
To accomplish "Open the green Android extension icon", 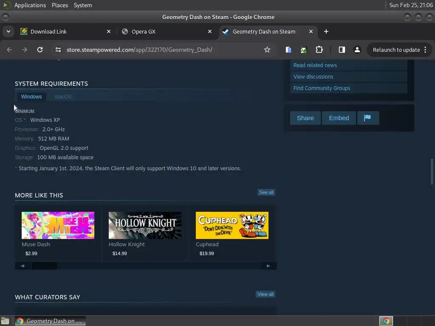I will coord(304,50).
